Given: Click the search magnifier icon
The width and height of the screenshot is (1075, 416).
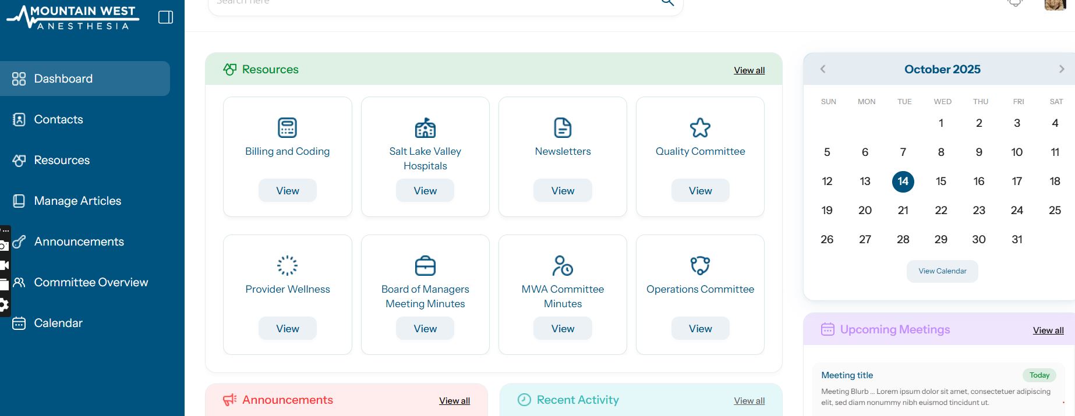Looking at the screenshot, I should click(667, 3).
